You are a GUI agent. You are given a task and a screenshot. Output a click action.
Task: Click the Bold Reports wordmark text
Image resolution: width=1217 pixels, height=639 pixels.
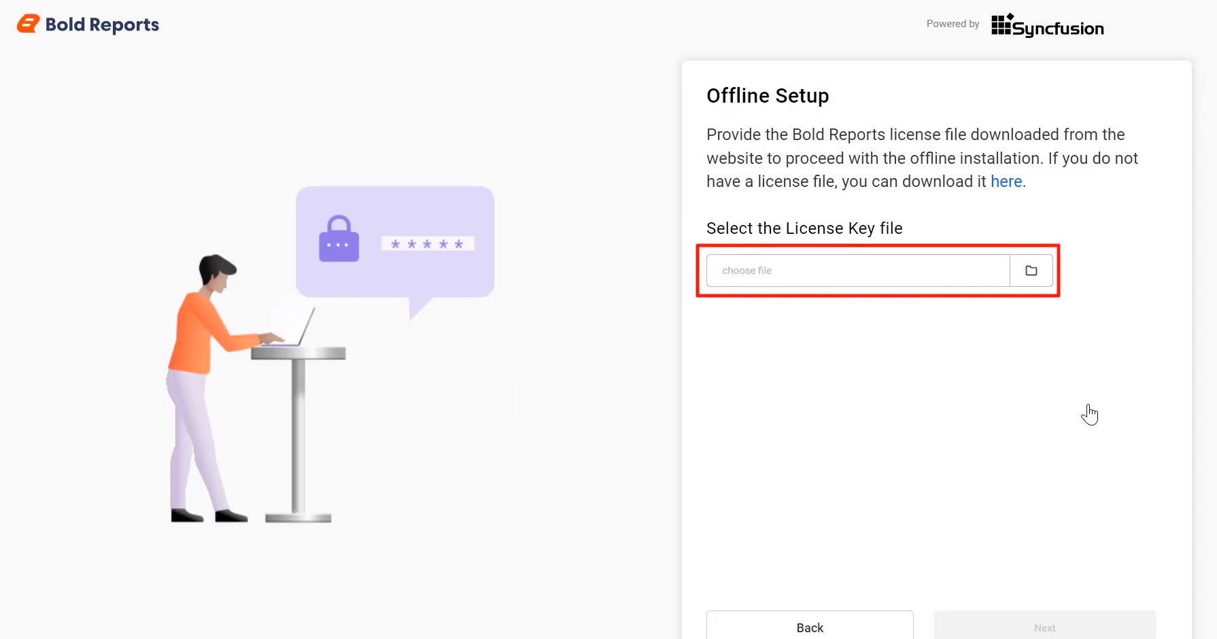(x=101, y=24)
